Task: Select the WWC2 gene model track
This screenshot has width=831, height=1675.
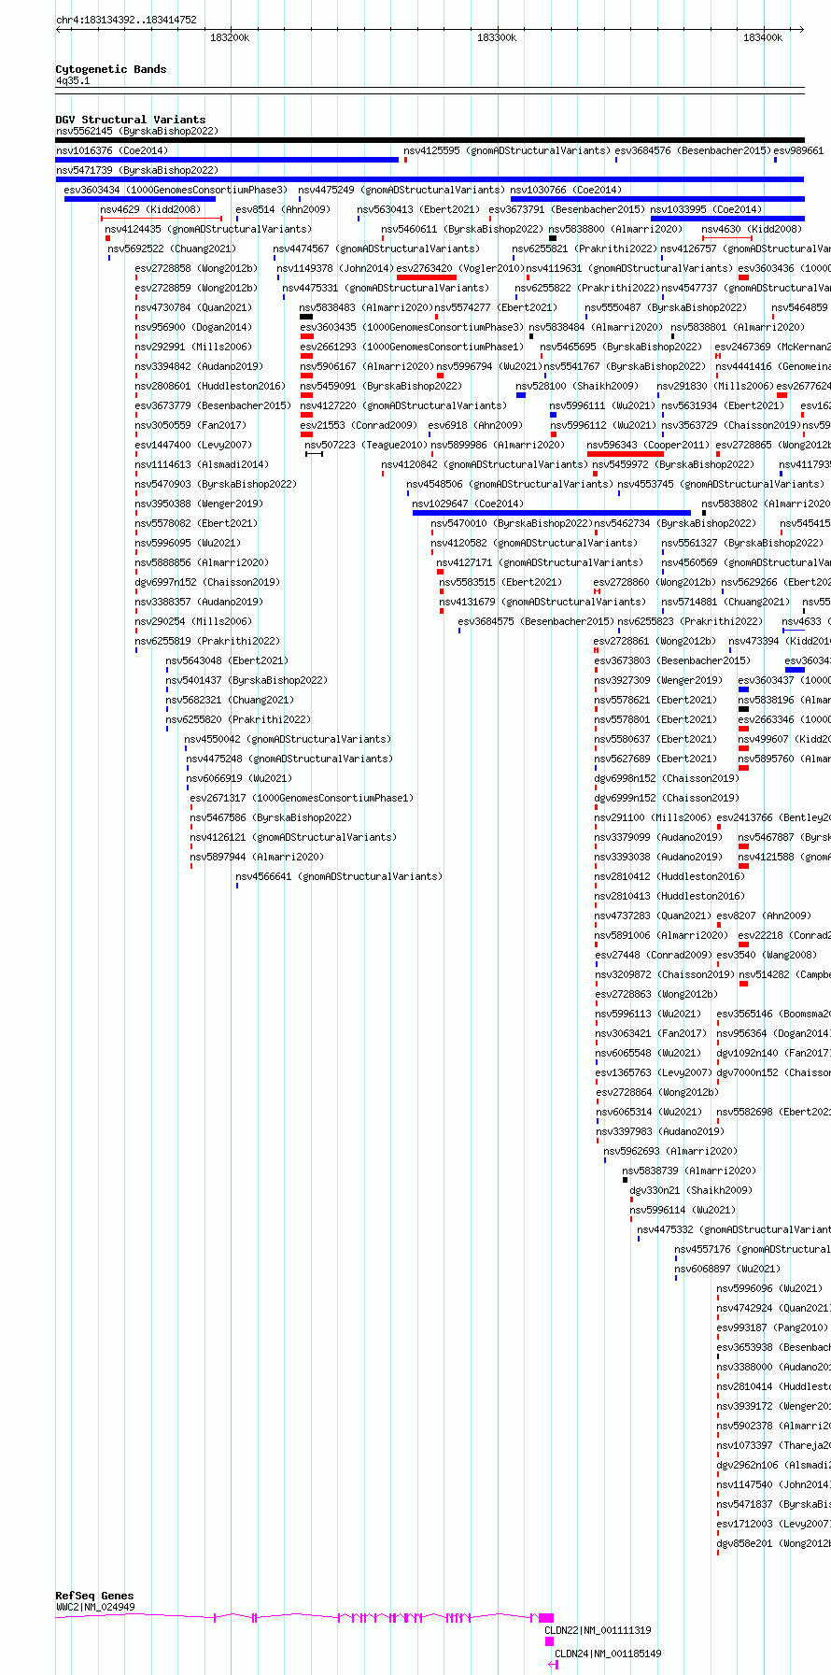Action: pos(304,1617)
